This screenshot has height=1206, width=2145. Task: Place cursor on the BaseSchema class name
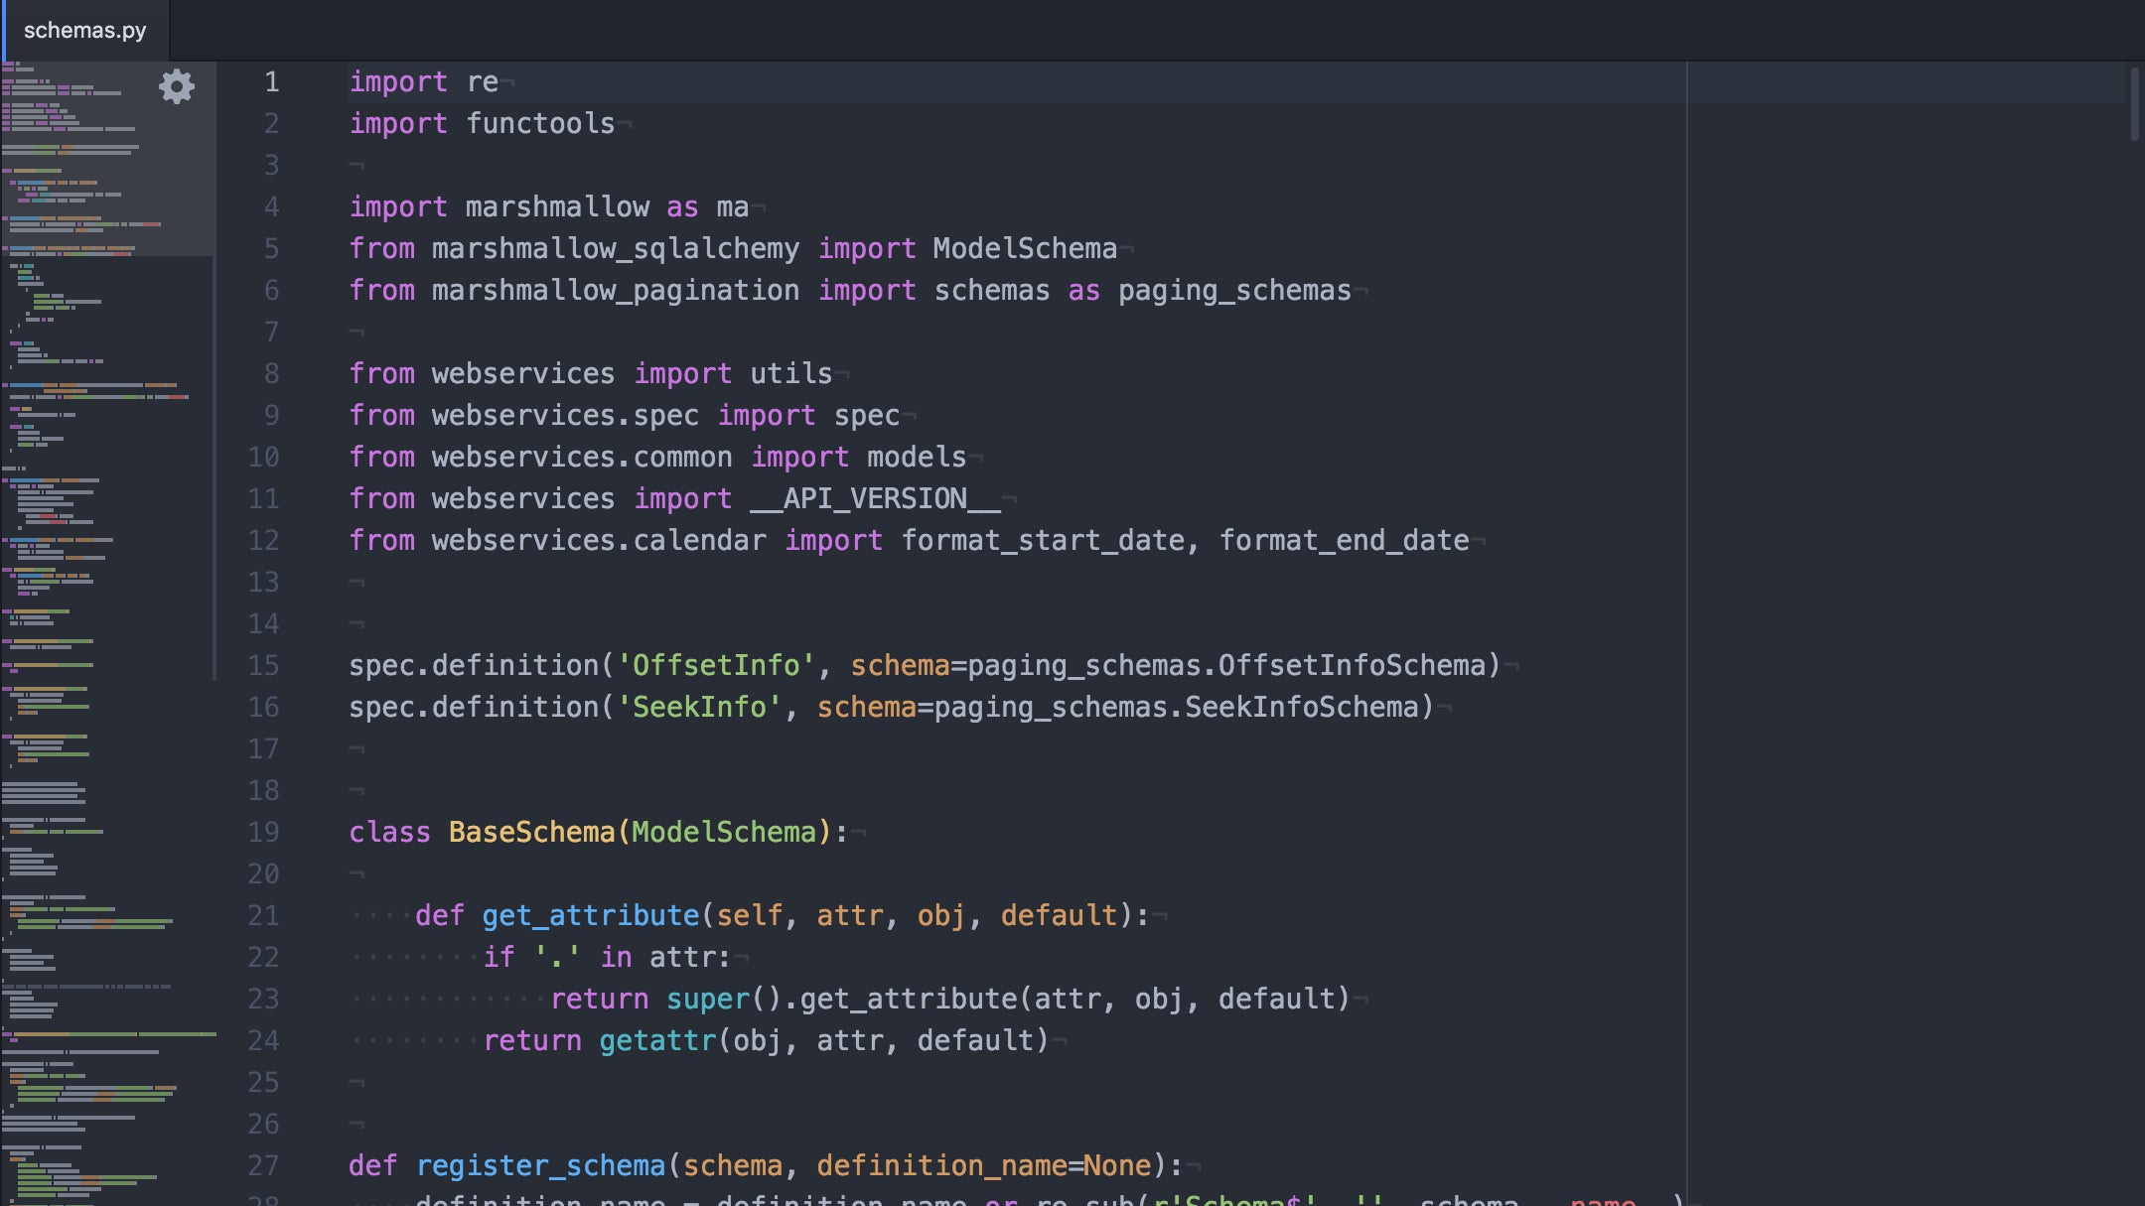click(531, 832)
